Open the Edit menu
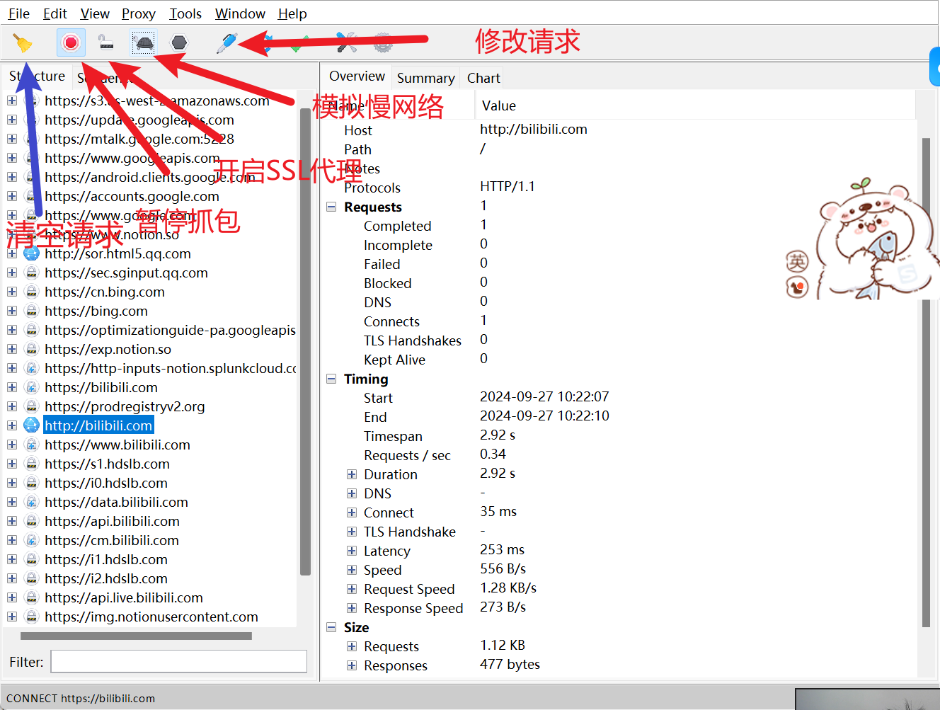940x710 pixels. [55, 13]
